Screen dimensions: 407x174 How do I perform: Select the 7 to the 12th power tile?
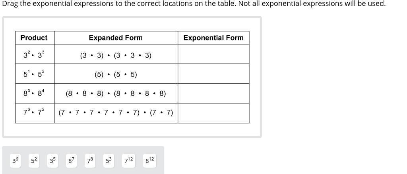[128, 161]
